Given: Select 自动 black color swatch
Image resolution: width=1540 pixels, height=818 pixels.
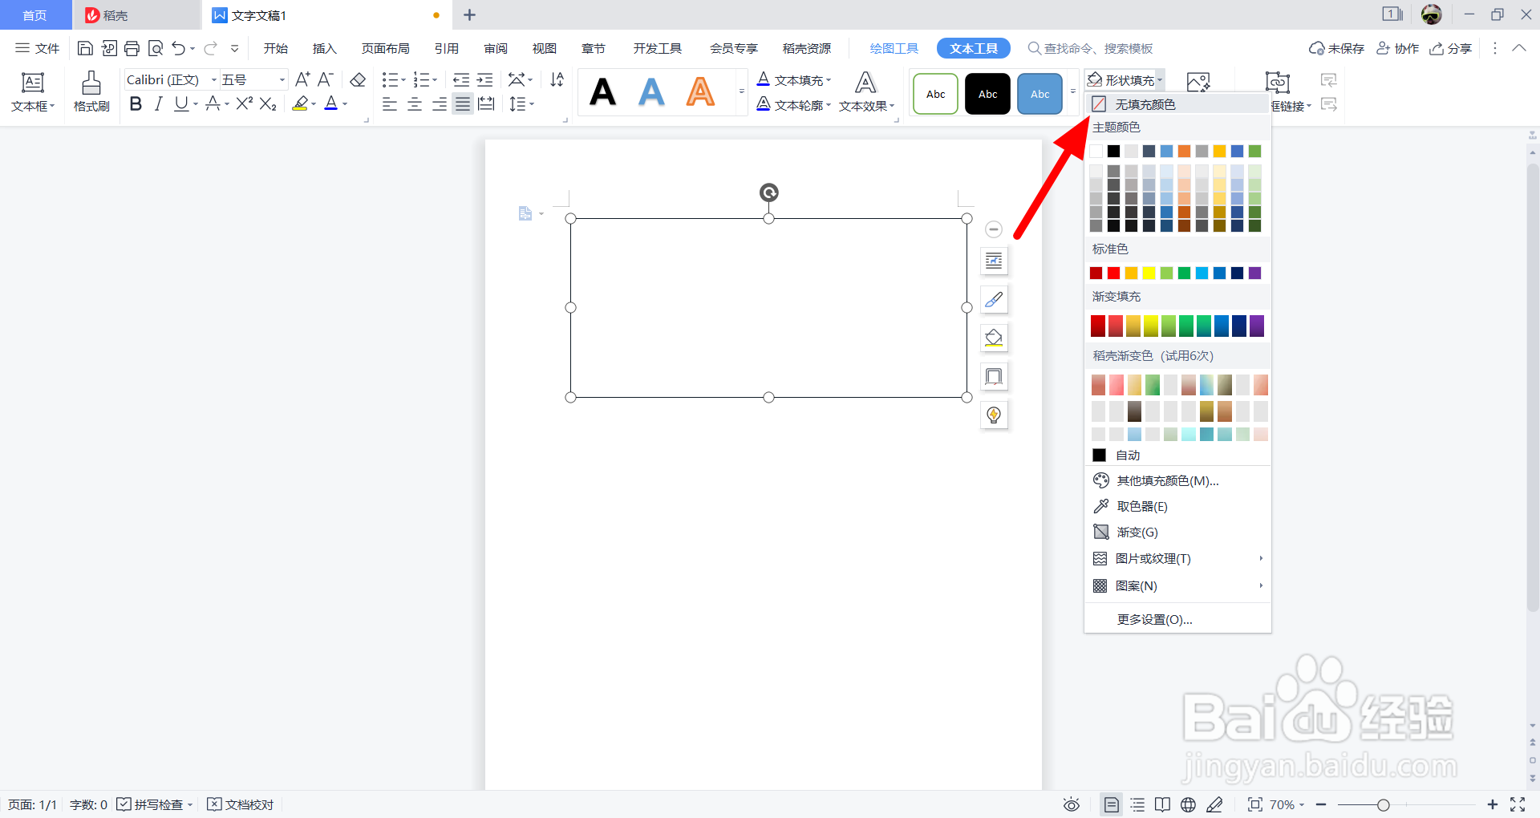Looking at the screenshot, I should click(1099, 455).
